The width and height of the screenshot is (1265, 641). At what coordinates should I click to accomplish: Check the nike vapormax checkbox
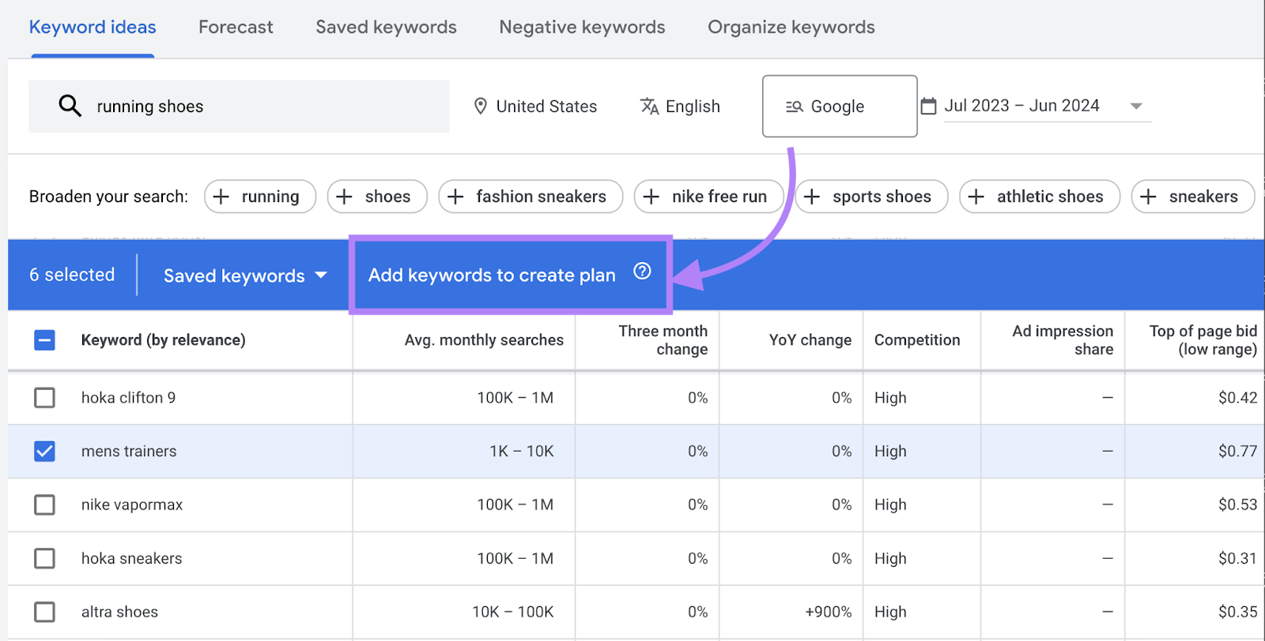pyautogui.click(x=45, y=504)
